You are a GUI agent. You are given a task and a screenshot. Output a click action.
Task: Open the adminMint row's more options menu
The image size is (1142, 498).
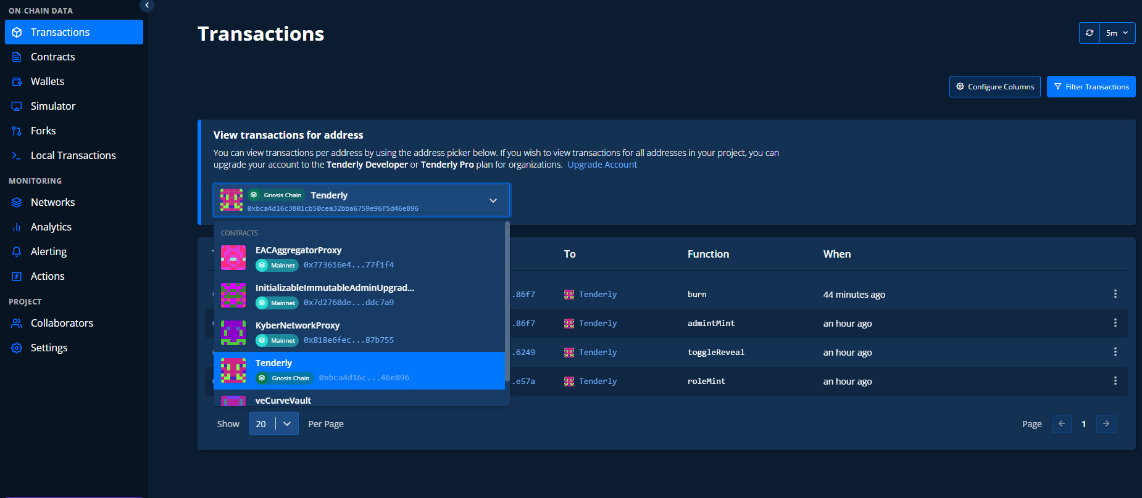1115,323
